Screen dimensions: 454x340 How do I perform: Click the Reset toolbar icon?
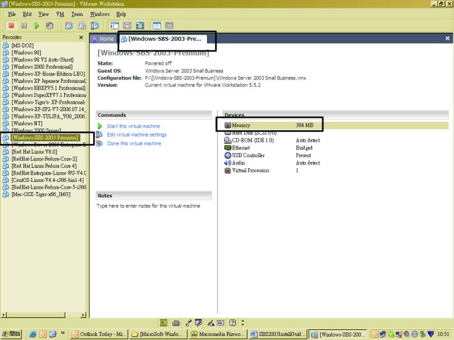tap(49, 25)
